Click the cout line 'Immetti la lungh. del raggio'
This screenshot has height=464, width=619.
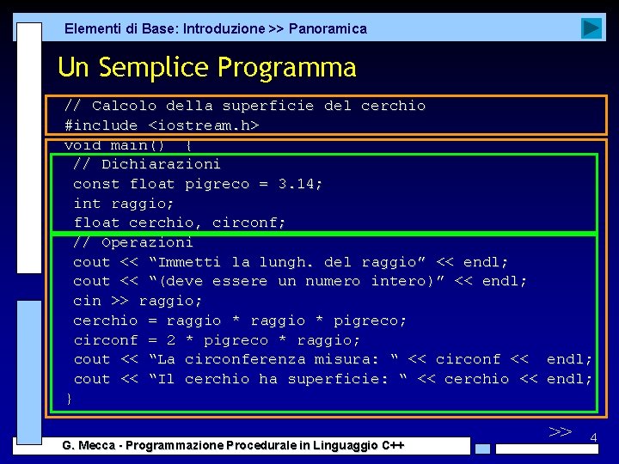(291, 262)
